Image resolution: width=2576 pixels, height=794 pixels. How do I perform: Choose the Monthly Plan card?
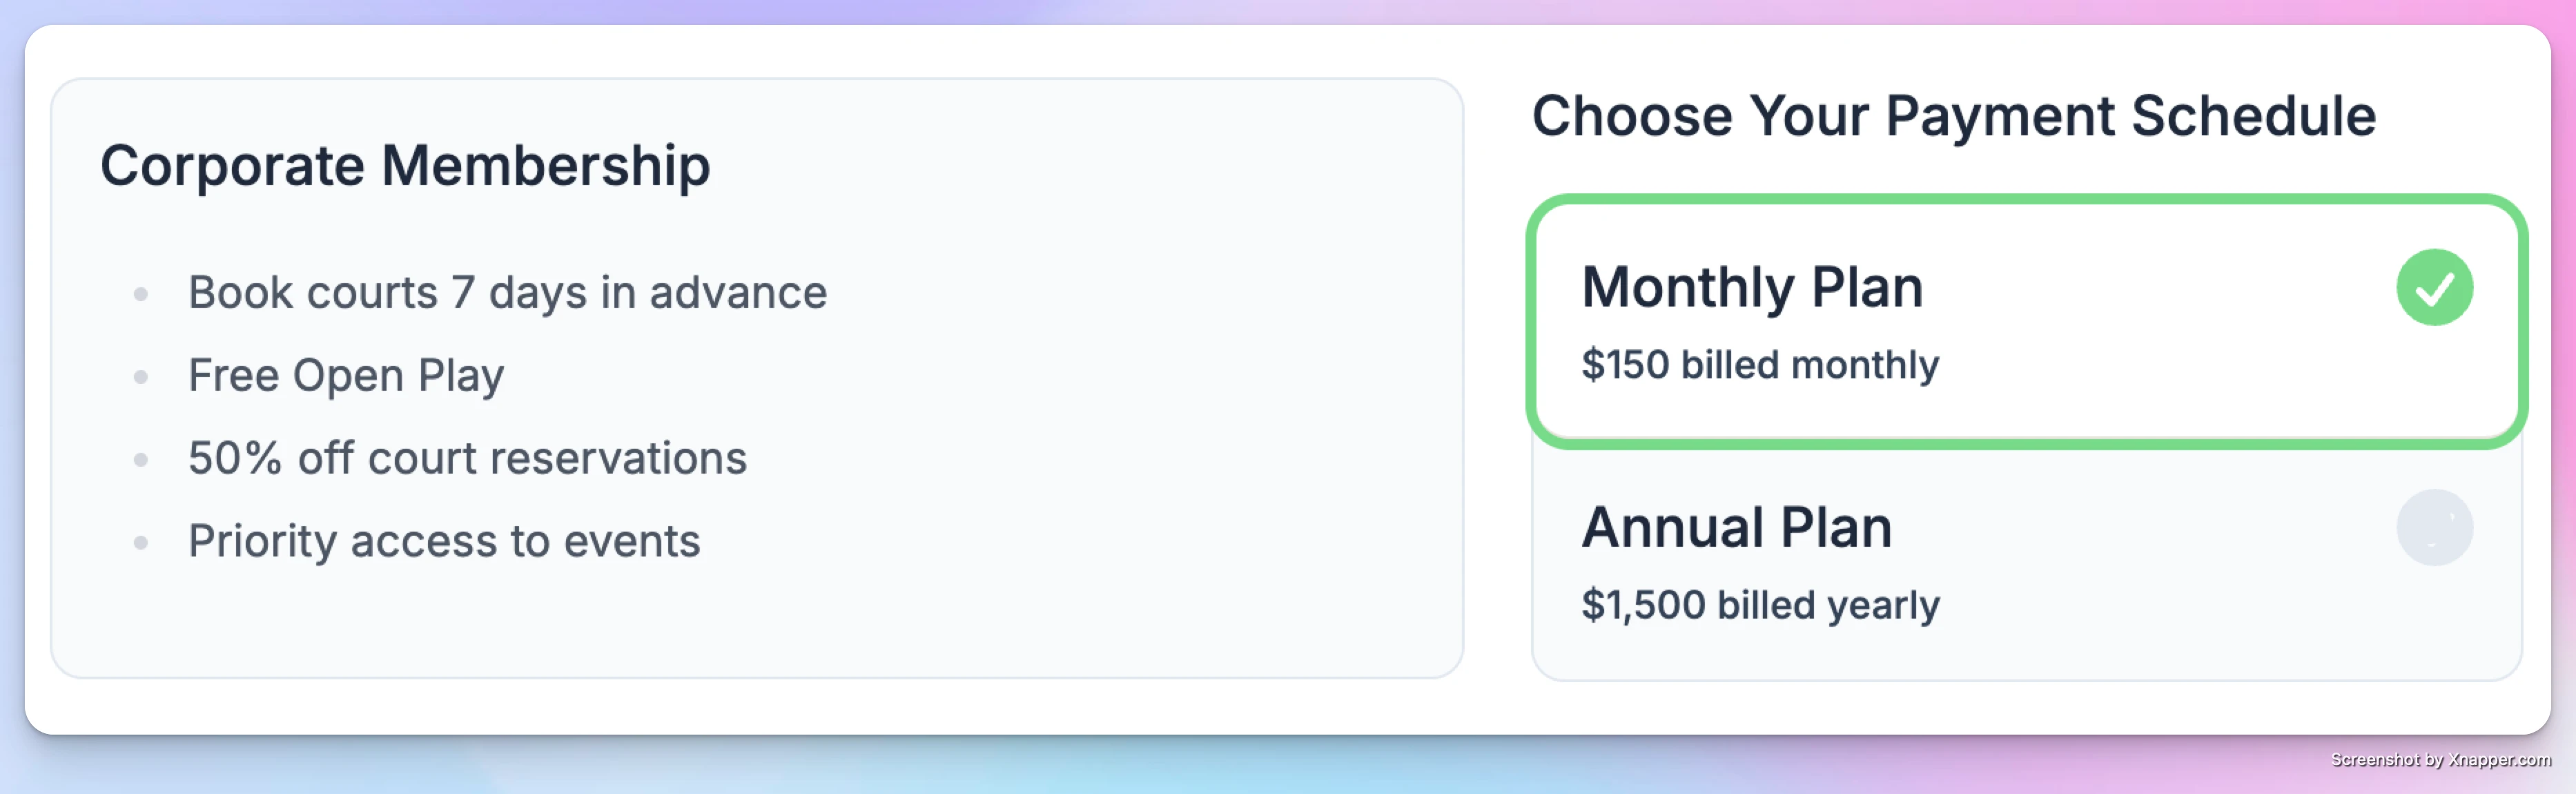coord(2026,321)
